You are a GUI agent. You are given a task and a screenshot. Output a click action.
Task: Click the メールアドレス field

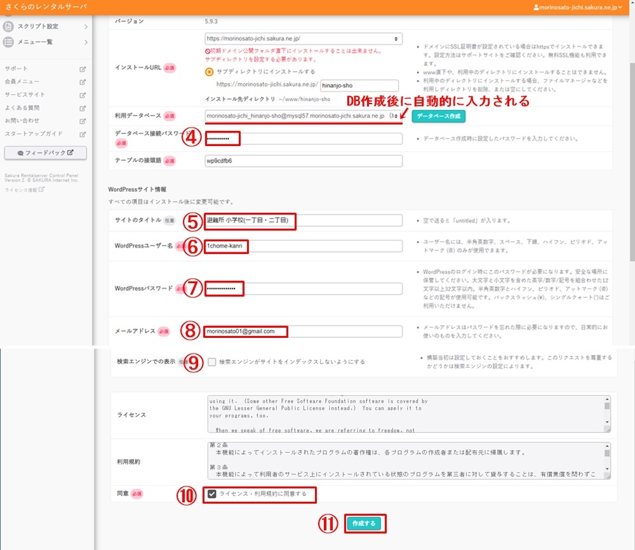tap(304, 332)
